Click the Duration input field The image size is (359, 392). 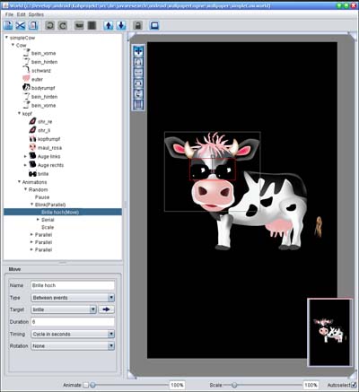tap(73, 322)
